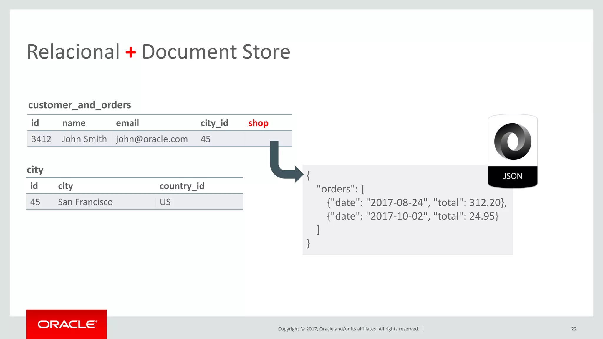Click the red plus sign in title

coord(130,52)
